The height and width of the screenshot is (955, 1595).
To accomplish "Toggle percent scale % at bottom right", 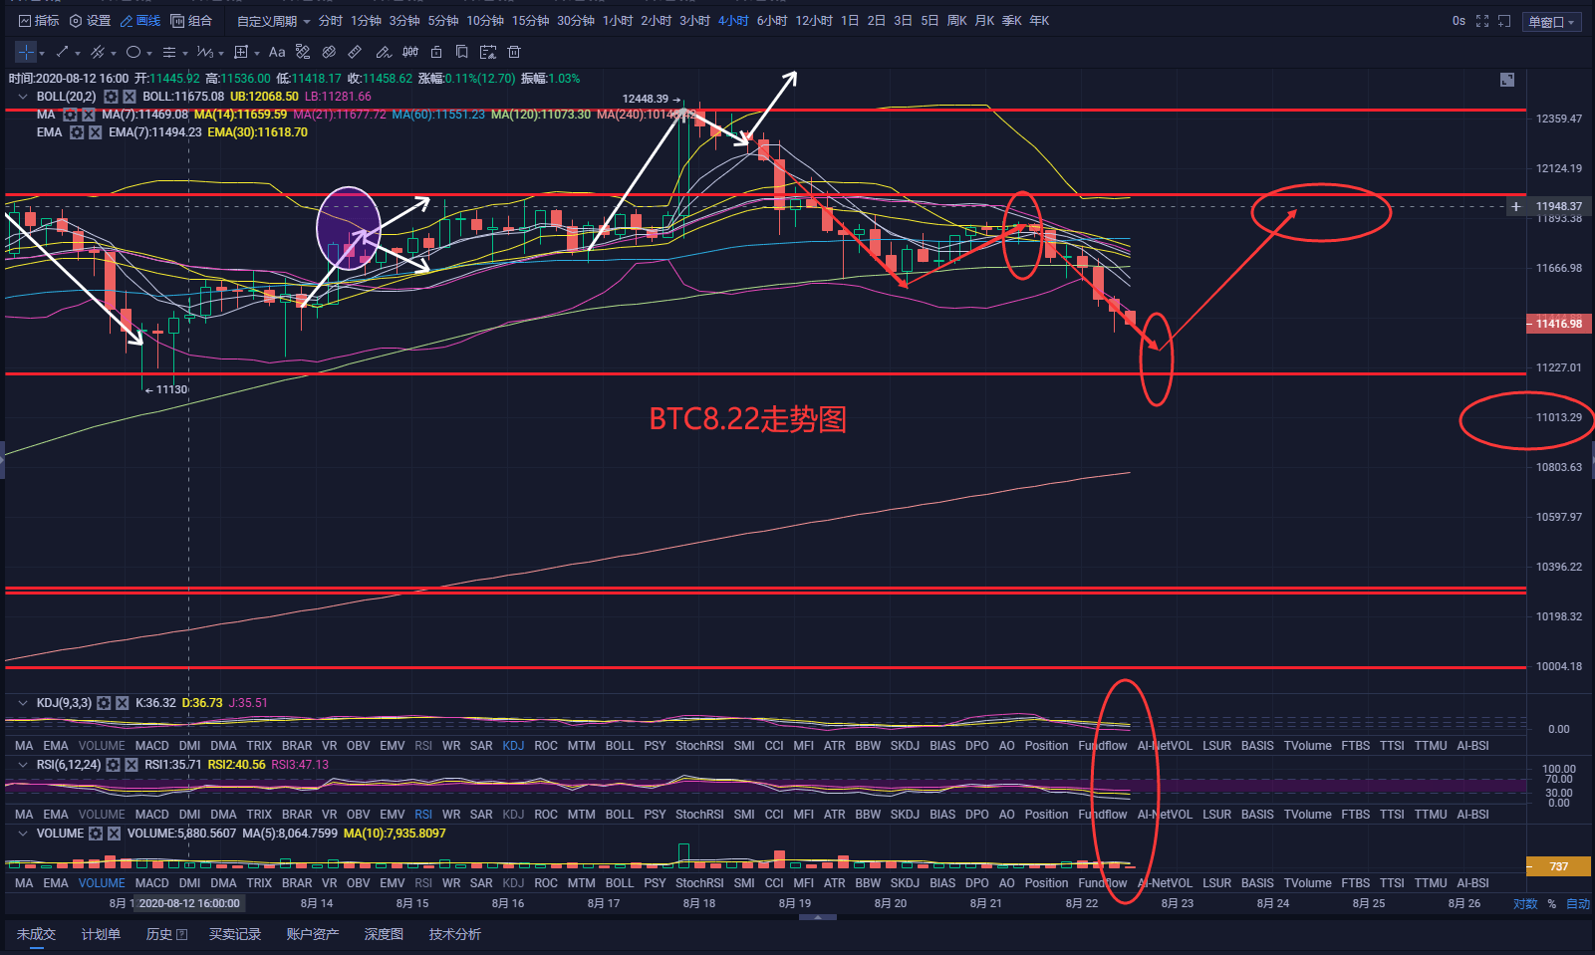I will [1552, 904].
